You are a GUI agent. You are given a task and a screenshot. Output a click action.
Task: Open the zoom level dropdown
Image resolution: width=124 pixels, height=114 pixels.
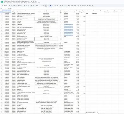tap(20, 6)
